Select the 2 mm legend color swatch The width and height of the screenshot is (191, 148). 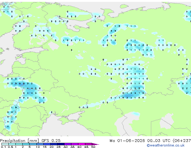(26, 144)
